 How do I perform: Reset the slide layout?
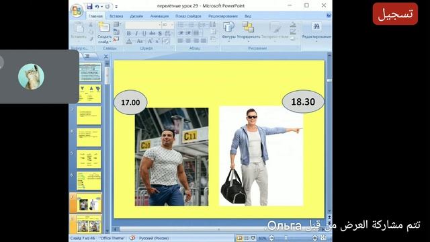pos(116,32)
